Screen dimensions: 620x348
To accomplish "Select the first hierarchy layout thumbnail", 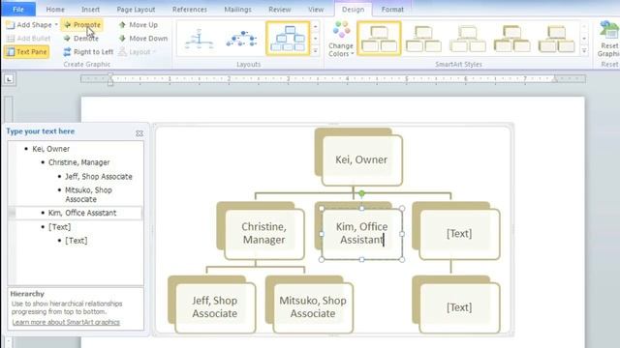I will (199, 39).
